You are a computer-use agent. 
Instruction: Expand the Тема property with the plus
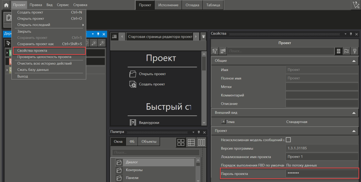click(223, 122)
